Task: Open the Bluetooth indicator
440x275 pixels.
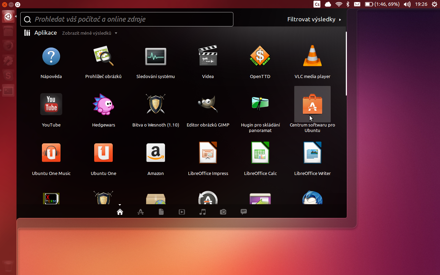Action: [x=348, y=4]
